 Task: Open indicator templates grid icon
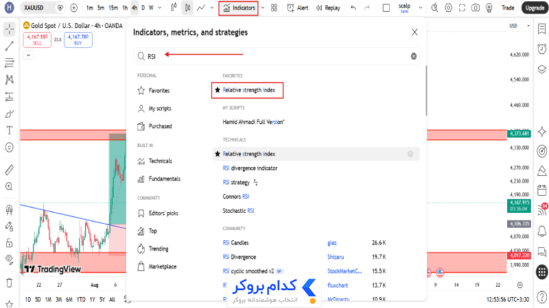(274, 8)
